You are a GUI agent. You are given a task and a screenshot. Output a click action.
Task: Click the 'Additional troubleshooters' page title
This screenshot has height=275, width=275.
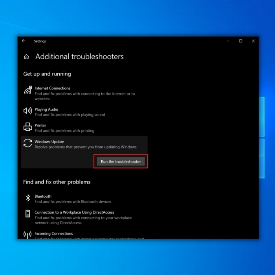pos(79,57)
